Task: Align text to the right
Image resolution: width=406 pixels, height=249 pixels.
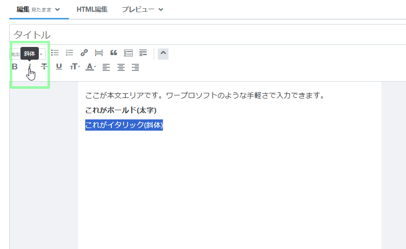Action: coord(135,67)
